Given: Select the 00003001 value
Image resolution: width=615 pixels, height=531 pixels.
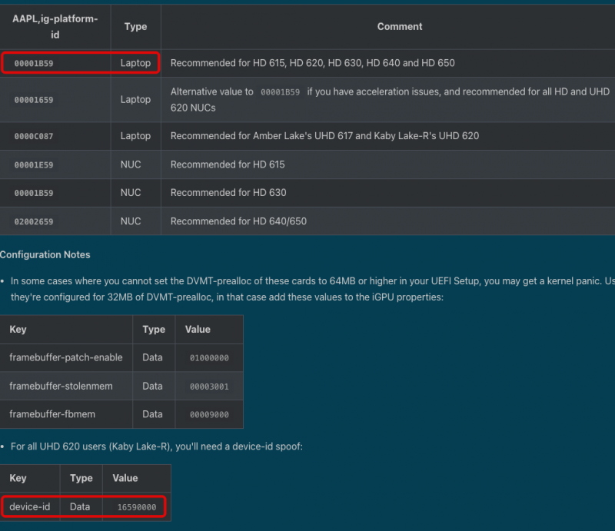Looking at the screenshot, I should pos(209,387).
